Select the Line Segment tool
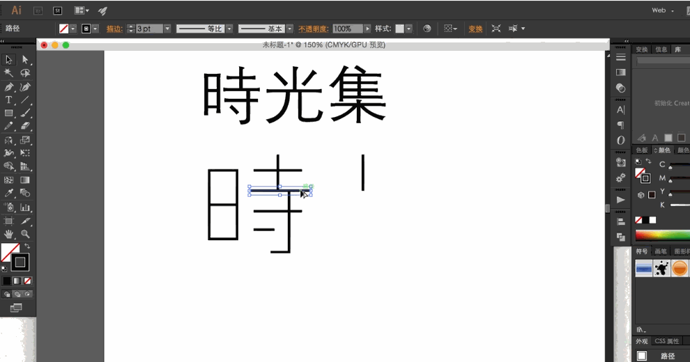 coord(25,100)
